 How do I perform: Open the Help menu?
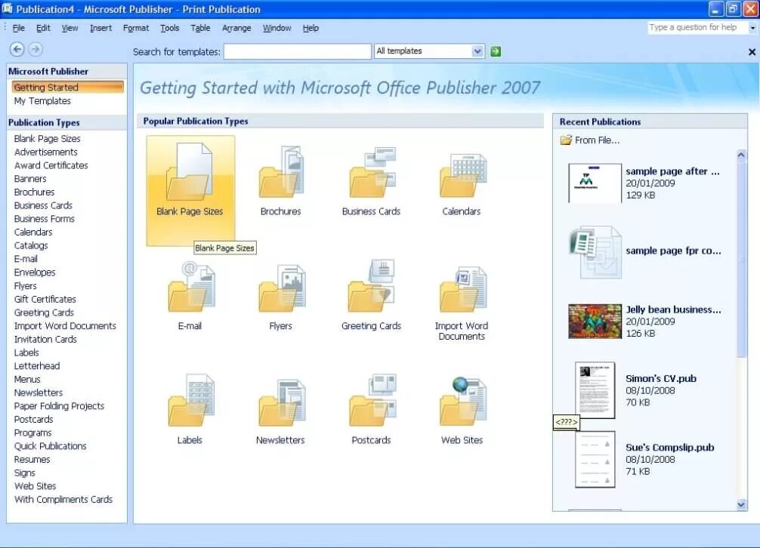pyautogui.click(x=310, y=28)
